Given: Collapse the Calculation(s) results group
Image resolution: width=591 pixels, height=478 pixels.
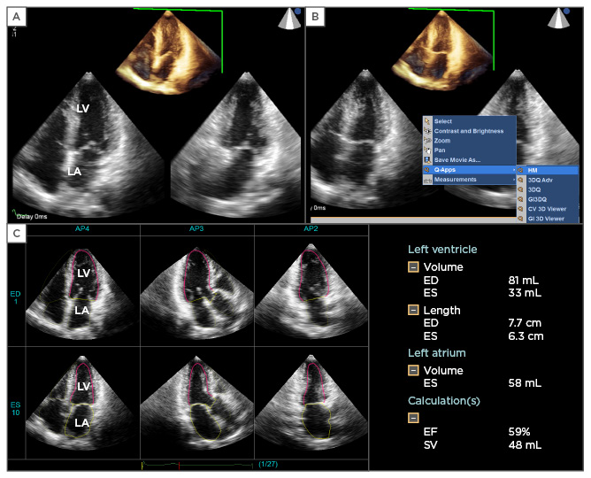Looking at the screenshot, I should [x=413, y=416].
